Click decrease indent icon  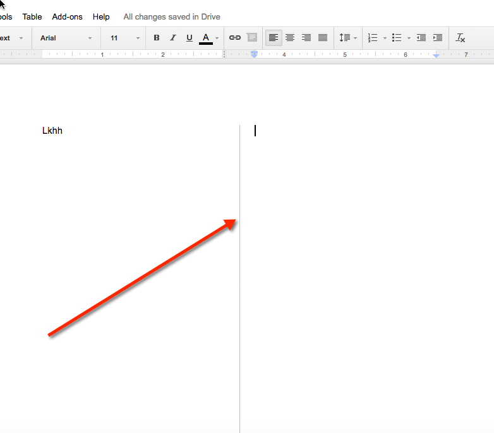coord(421,38)
